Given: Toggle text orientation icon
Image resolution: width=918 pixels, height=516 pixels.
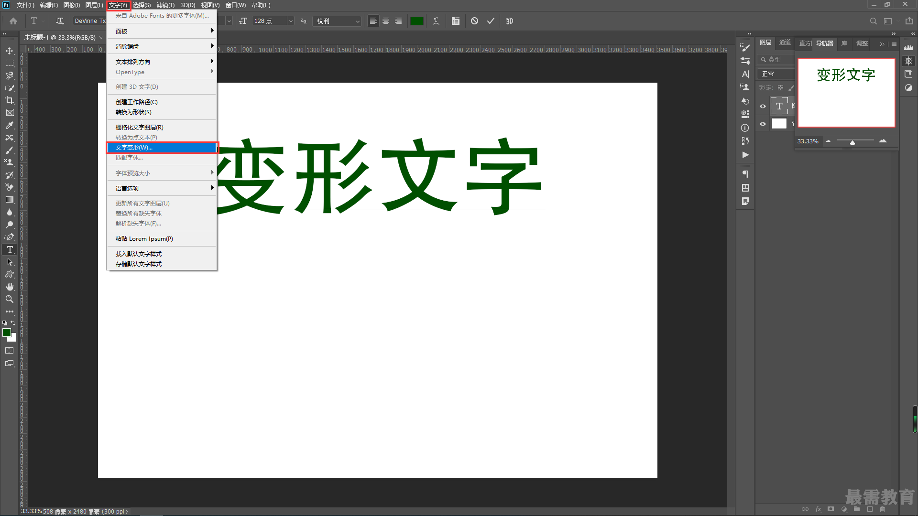Looking at the screenshot, I should pos(60,21).
